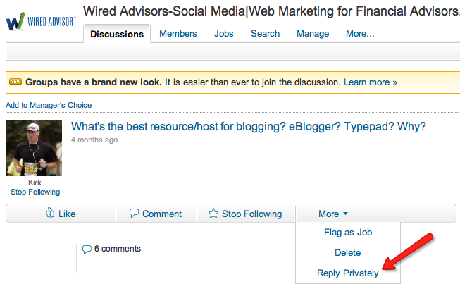Click the comment bubble icon near 6 comments
460x284 pixels.
click(87, 249)
